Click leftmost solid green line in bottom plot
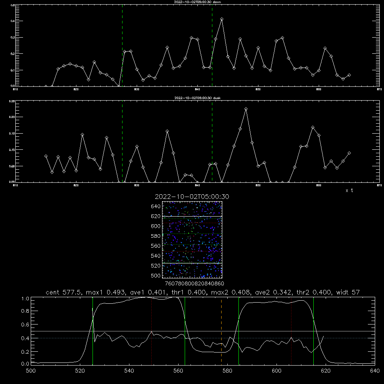Image resolution: width=384 pixels, height=384 pixels. click(x=93, y=331)
